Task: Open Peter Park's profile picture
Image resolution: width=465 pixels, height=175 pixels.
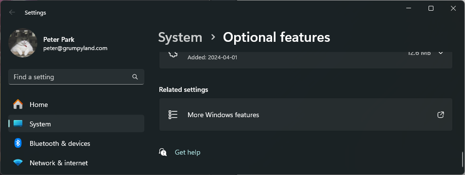Action: click(23, 43)
